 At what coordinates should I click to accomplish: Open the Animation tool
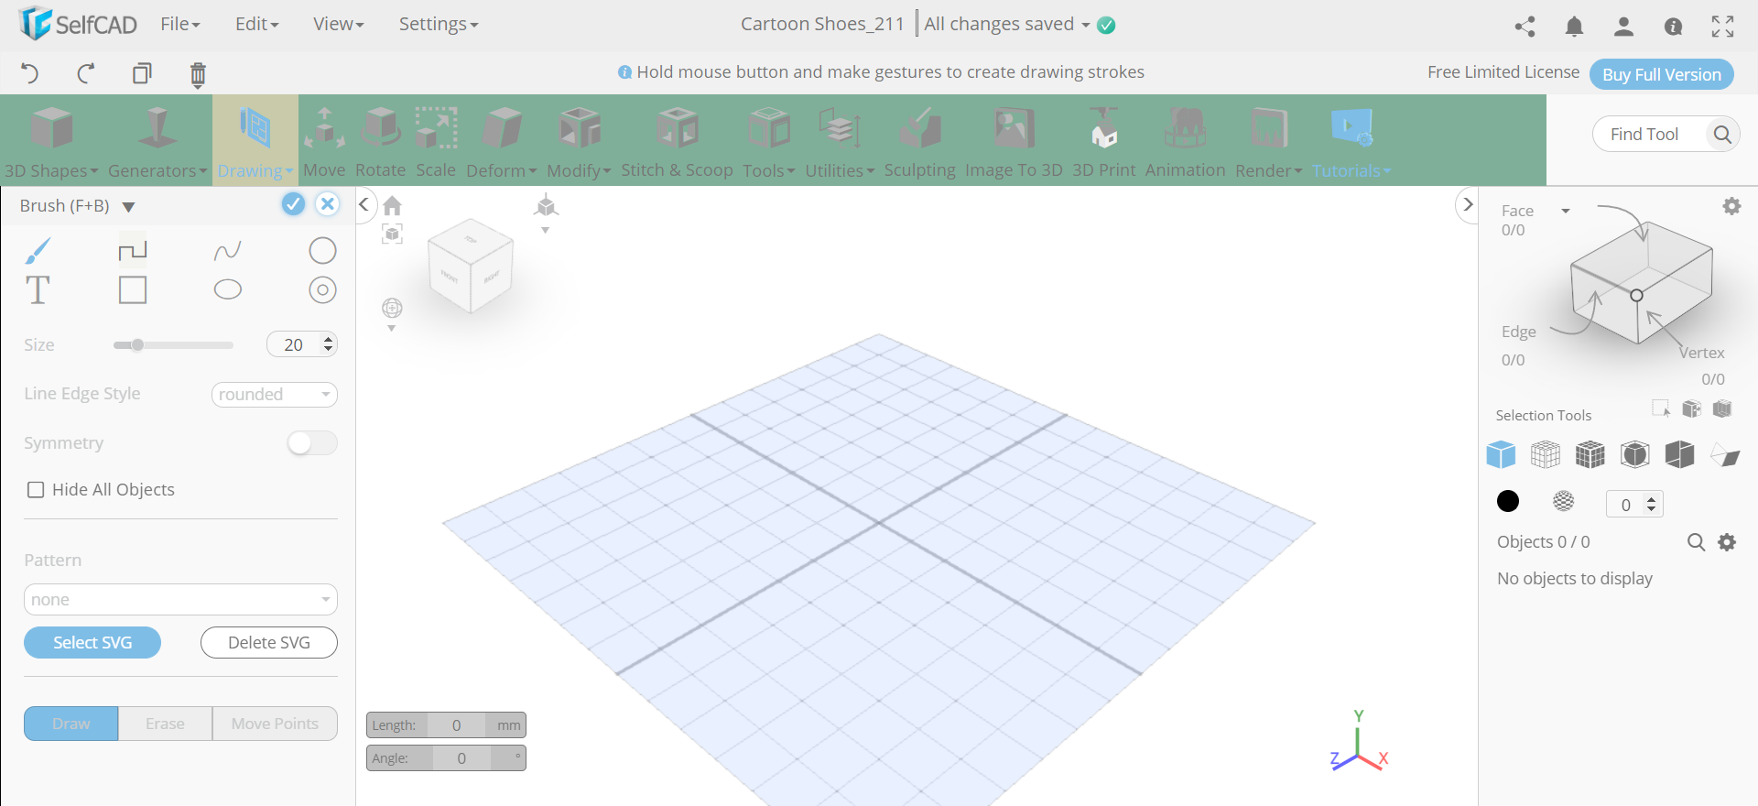(x=1185, y=142)
